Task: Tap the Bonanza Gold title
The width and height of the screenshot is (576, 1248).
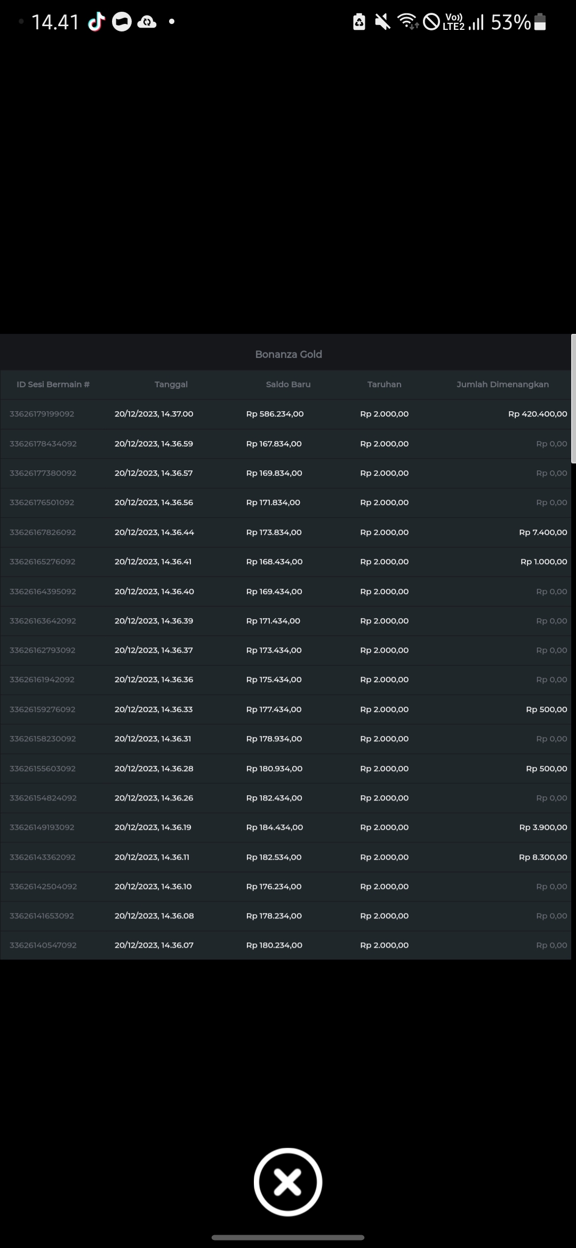Action: pyautogui.click(x=288, y=354)
